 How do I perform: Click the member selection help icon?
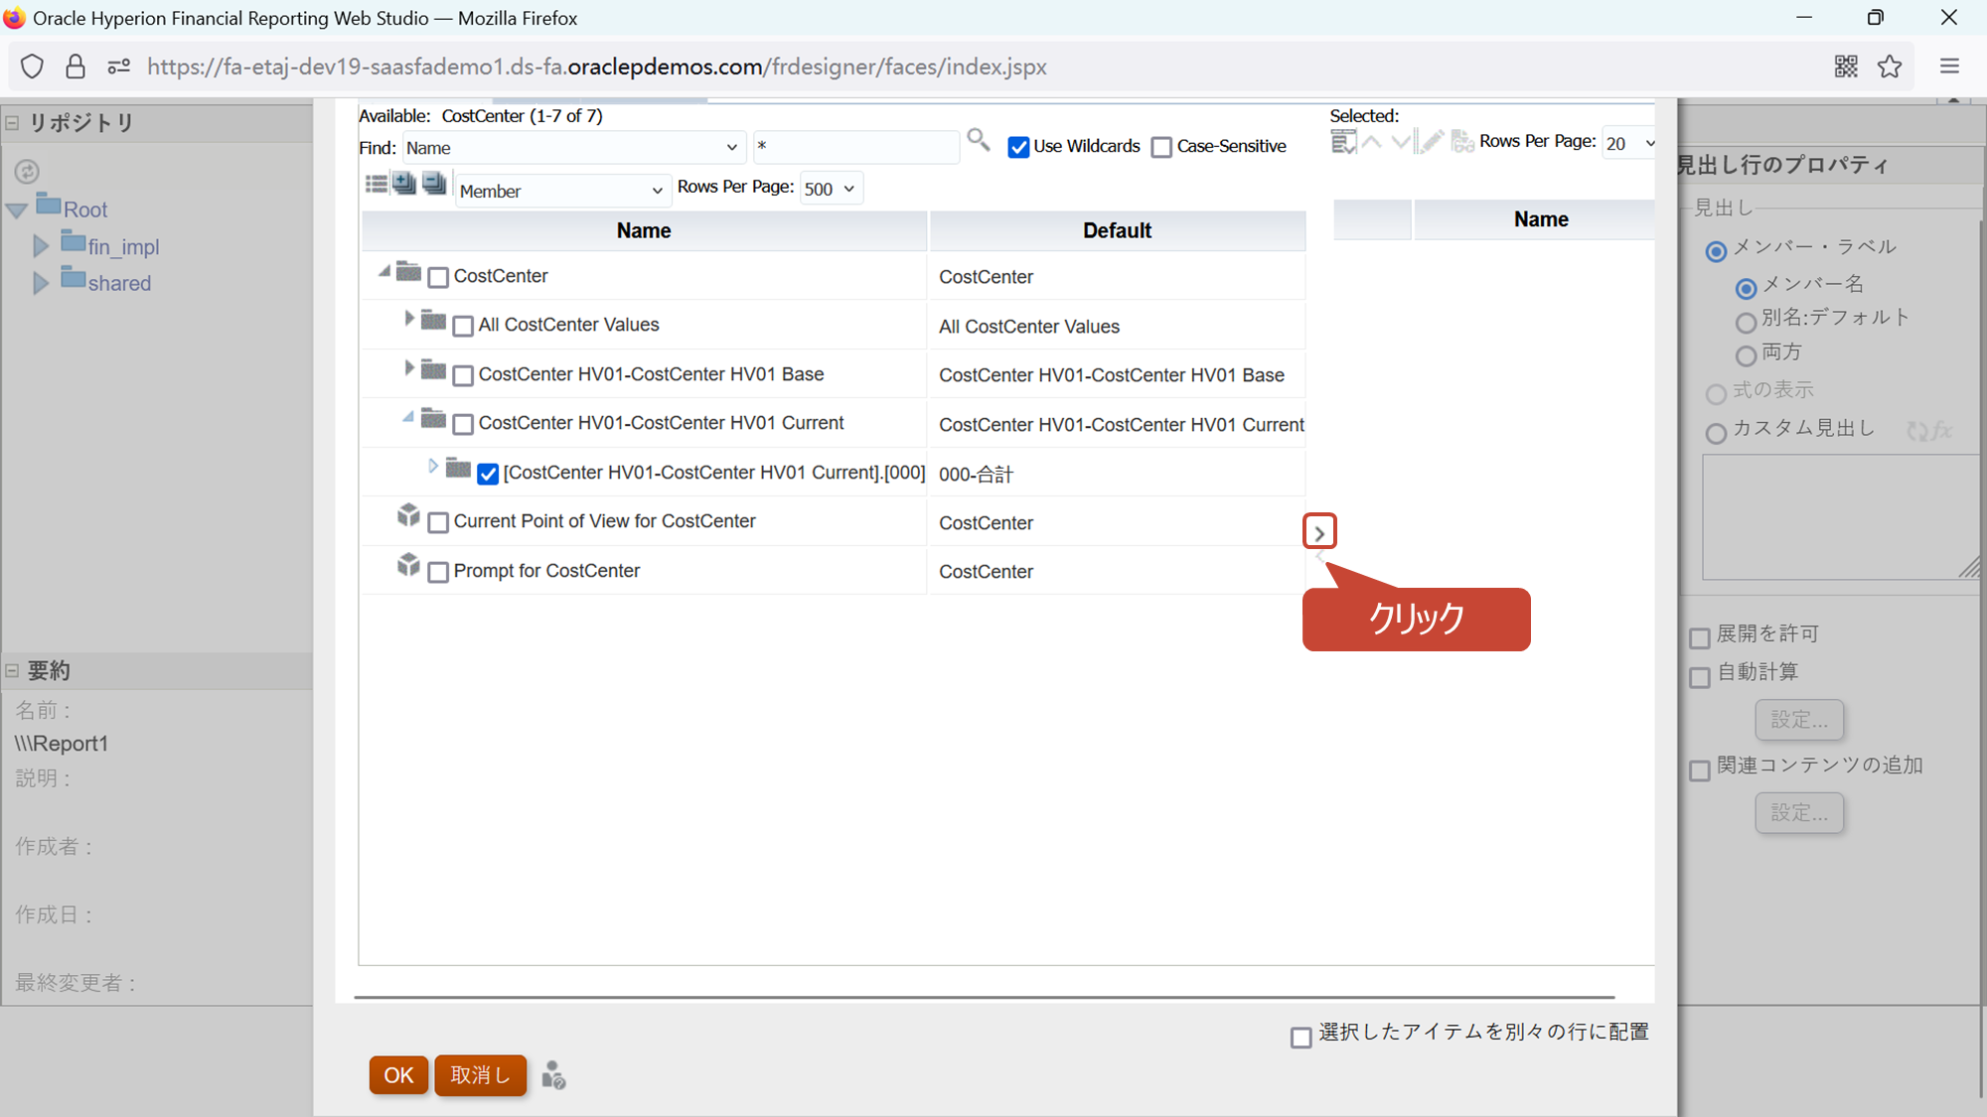[553, 1075]
